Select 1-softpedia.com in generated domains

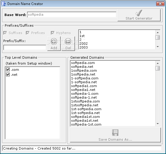pos(113,78)
